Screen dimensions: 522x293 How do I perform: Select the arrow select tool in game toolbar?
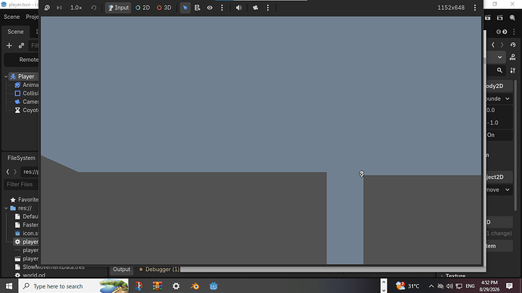coord(185,8)
